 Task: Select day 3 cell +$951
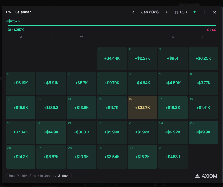(x=173, y=58)
